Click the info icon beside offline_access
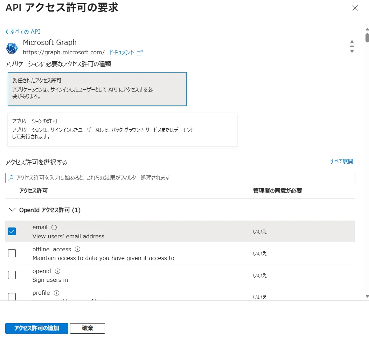The height and width of the screenshot is (340, 369). [77, 249]
